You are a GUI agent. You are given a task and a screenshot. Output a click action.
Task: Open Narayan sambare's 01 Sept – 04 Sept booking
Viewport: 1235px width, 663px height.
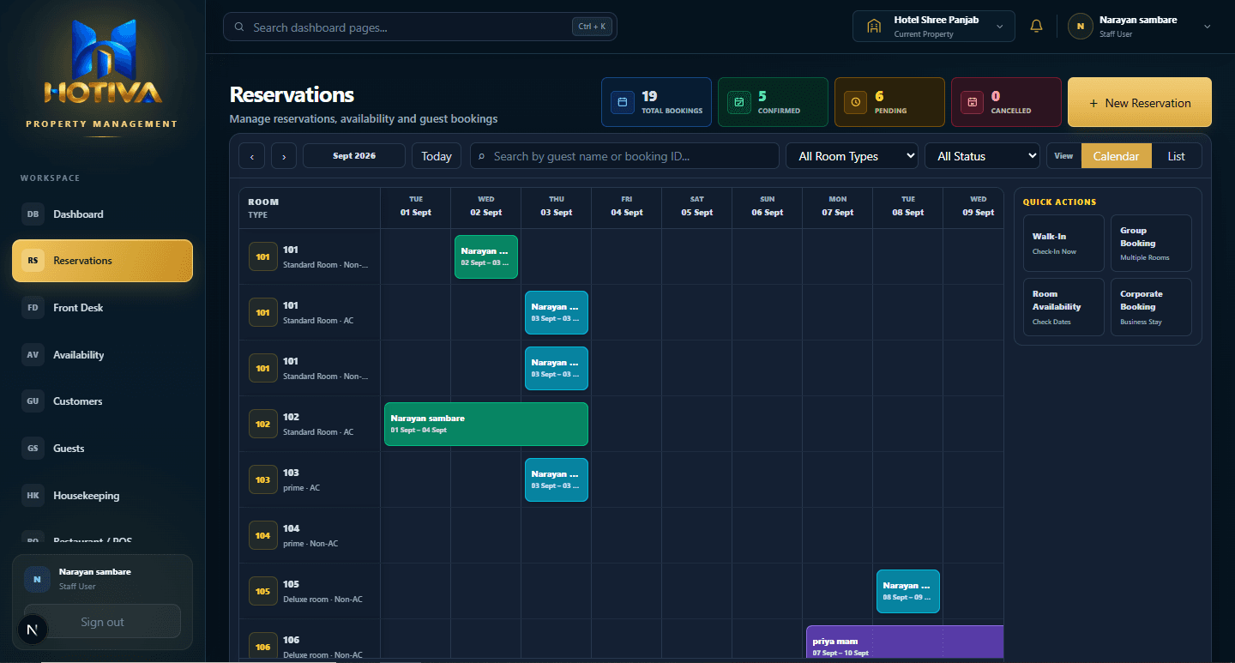[486, 424]
